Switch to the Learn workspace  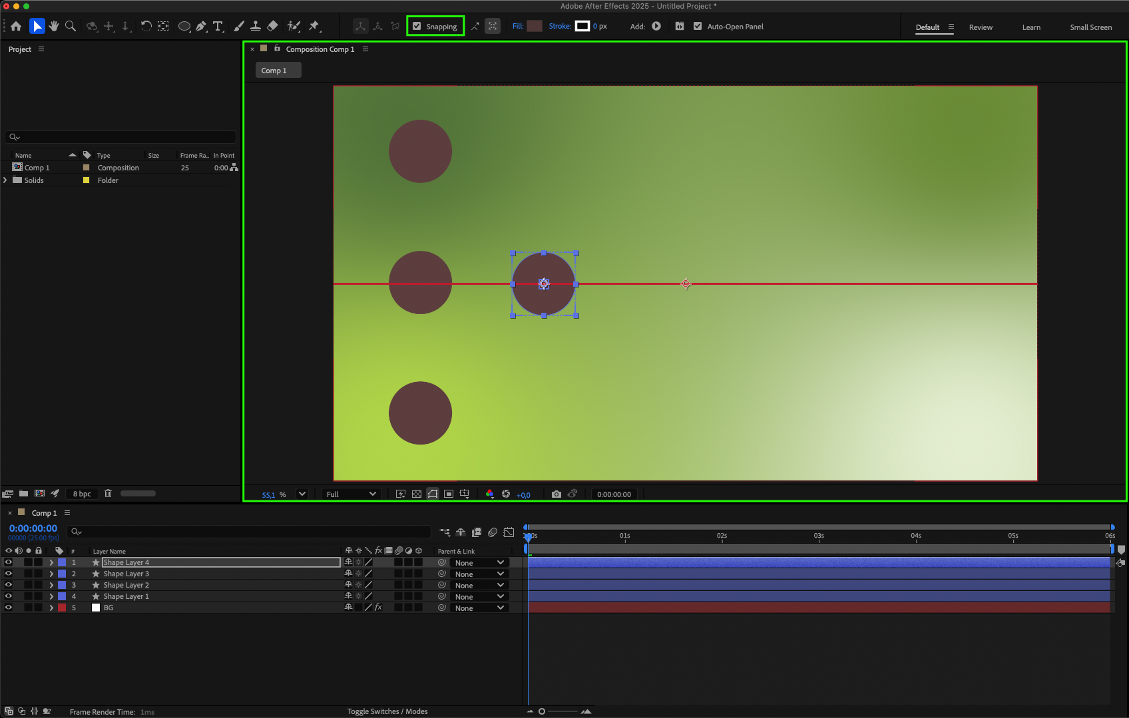(x=1031, y=27)
